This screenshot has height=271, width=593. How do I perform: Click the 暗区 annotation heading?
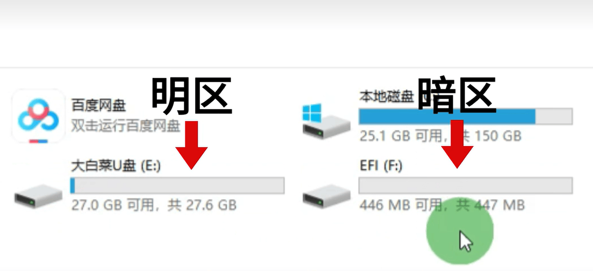[x=457, y=95]
